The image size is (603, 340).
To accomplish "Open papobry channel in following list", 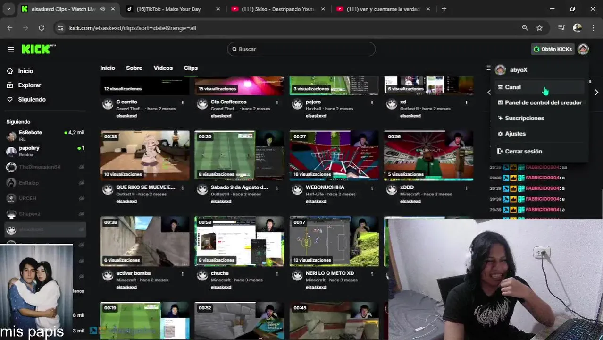I will (45, 151).
